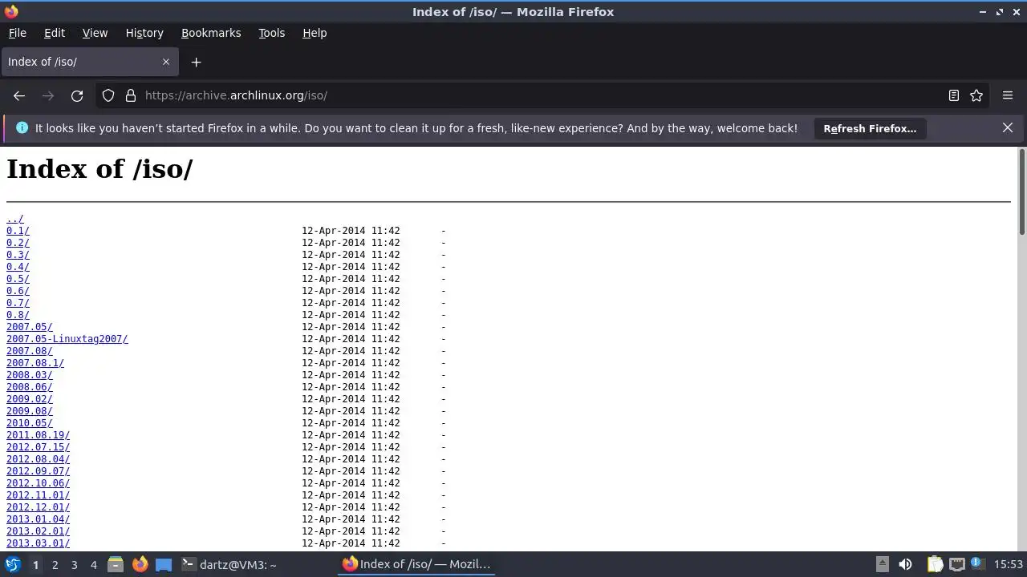The height and width of the screenshot is (577, 1027).
Task: Open the 0.3/ directory link
Action: pos(18,255)
